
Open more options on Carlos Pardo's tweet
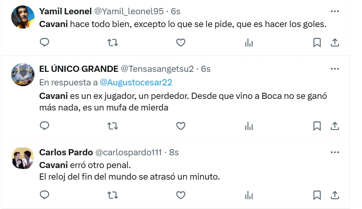pos(335,152)
